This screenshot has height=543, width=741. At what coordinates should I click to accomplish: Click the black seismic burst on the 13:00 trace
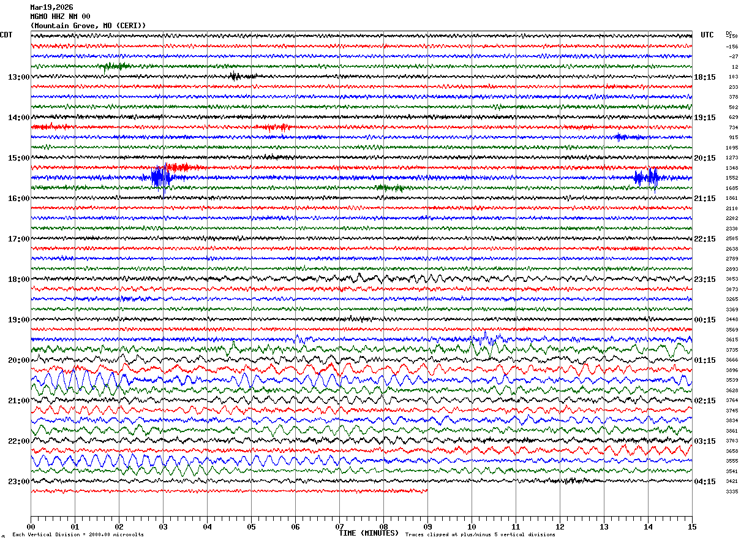235,77
